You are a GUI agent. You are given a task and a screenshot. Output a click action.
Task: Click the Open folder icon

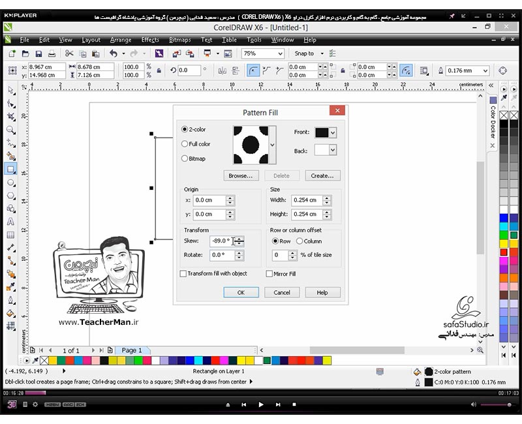[x=25, y=53]
